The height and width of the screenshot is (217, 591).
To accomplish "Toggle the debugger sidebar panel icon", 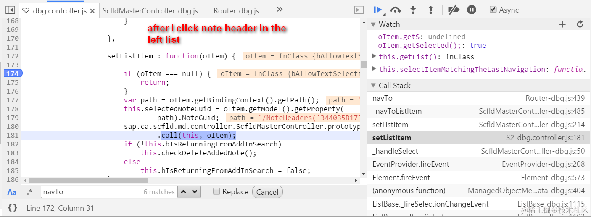I will pos(359,10).
